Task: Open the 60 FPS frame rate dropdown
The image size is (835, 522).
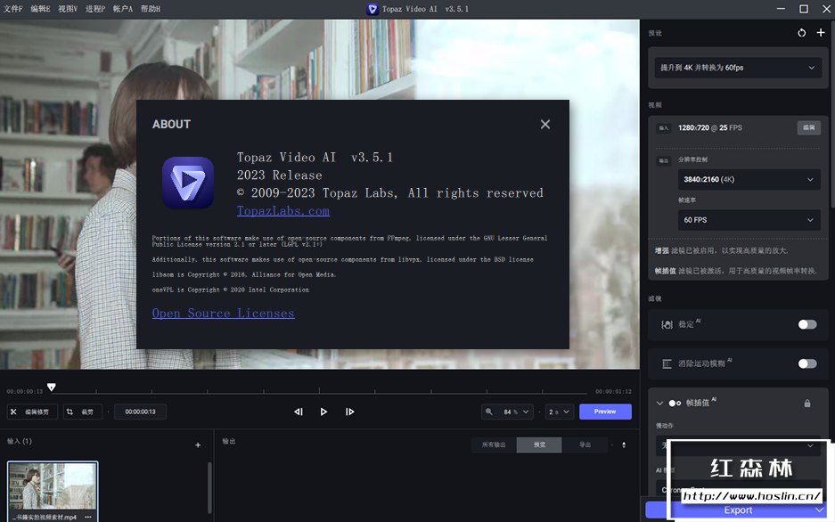Action: tap(749, 220)
